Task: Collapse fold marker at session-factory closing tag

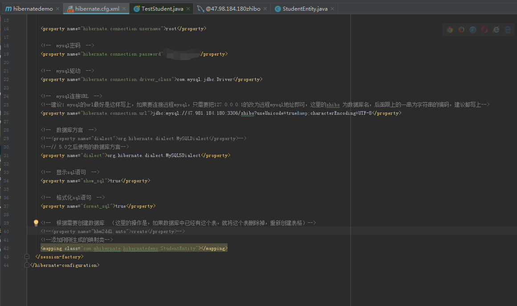Action: pos(27,257)
